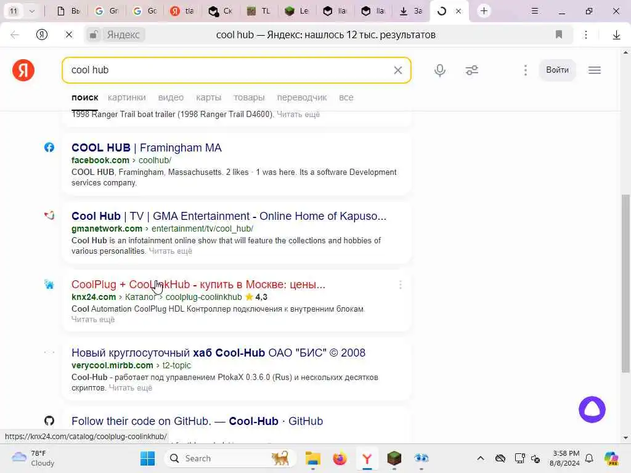The height and width of the screenshot is (473, 631).
Task: Switch to картинки tab
Action: [127, 97]
